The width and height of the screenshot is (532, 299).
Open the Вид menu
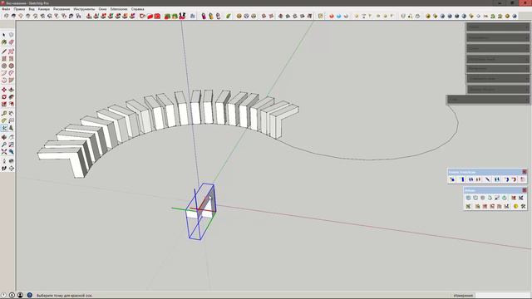click(32, 9)
